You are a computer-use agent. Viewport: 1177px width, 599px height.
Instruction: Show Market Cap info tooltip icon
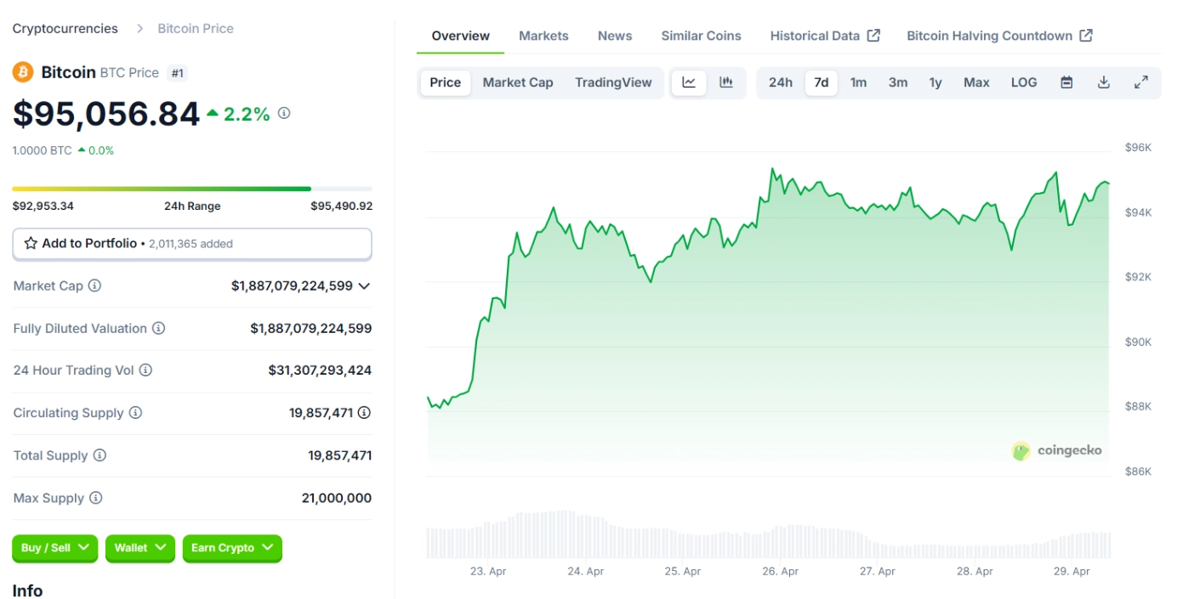(x=94, y=285)
